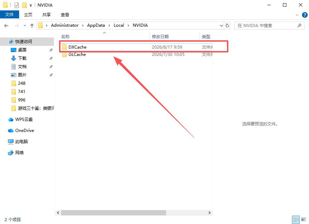Click the horizontal scrollbar thumb

tap(114, 213)
